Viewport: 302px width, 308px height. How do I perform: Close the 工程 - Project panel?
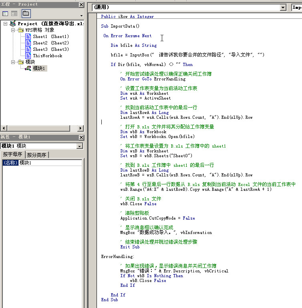tap(81, 4)
